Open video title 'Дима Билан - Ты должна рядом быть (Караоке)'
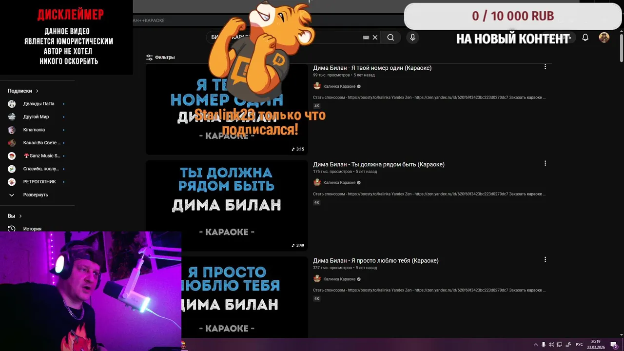Screen dimensions: 624x351 point(379,164)
